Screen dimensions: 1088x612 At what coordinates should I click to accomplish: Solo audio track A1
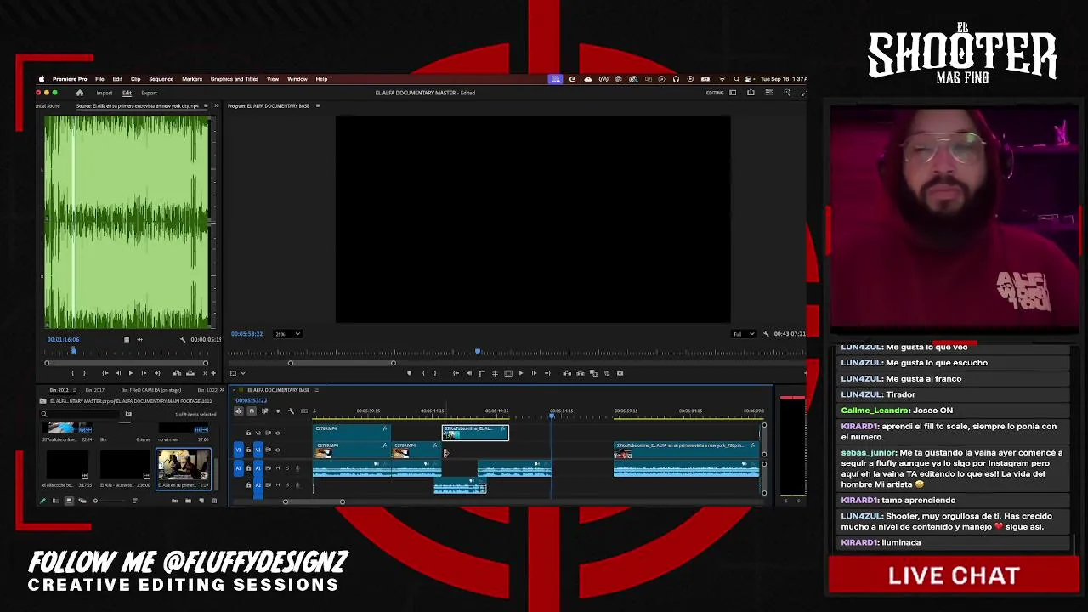coord(287,468)
